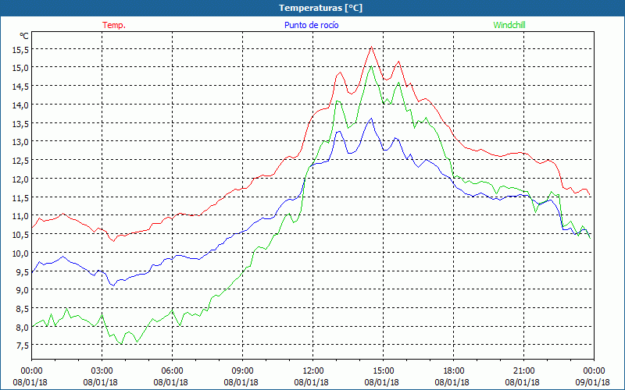Click the 15,5 y-axis value
Image resolution: width=625 pixels, height=390 pixels.
[21, 50]
